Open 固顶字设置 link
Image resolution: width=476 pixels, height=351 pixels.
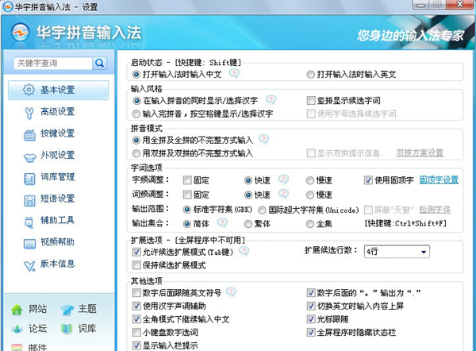(x=439, y=180)
